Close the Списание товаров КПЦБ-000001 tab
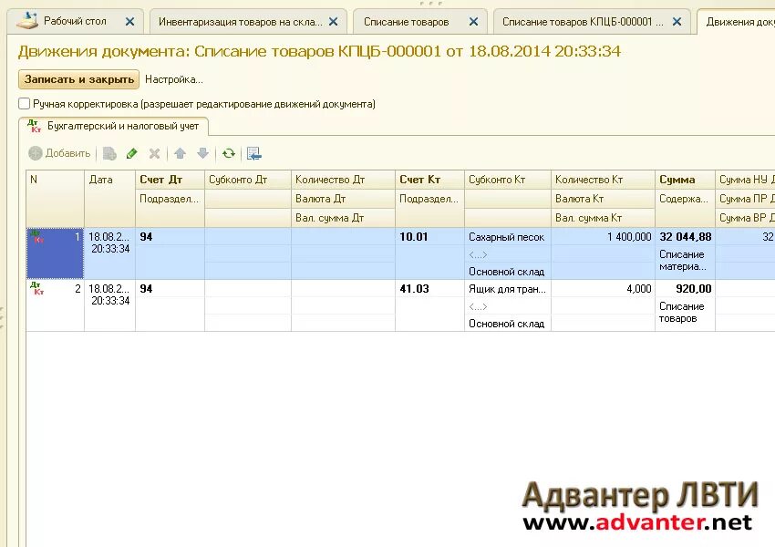 (677, 22)
